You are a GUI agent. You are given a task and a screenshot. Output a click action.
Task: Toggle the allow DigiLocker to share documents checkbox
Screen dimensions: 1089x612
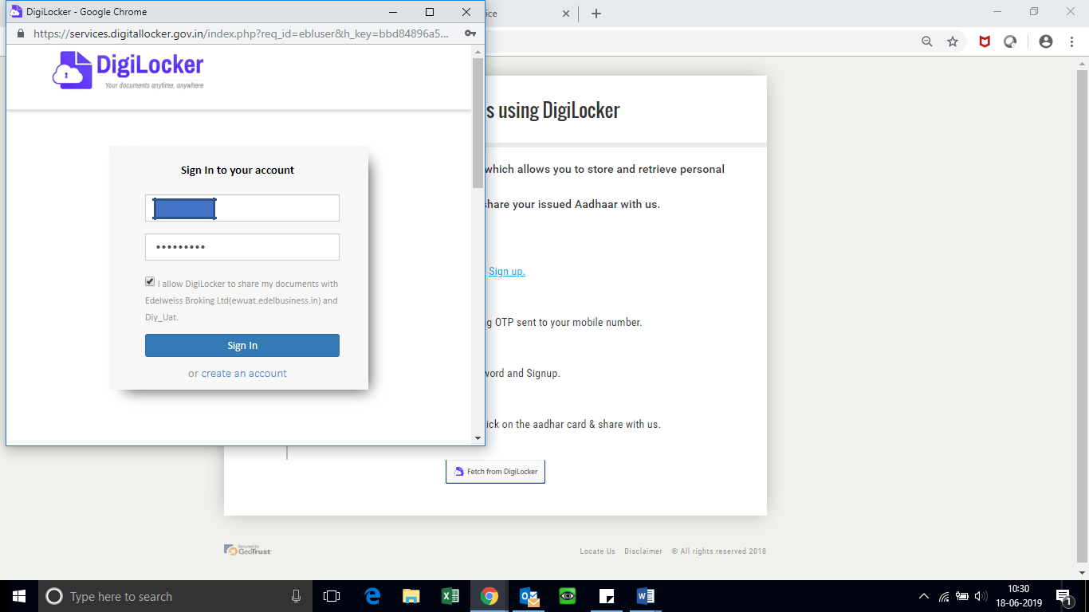tap(150, 282)
